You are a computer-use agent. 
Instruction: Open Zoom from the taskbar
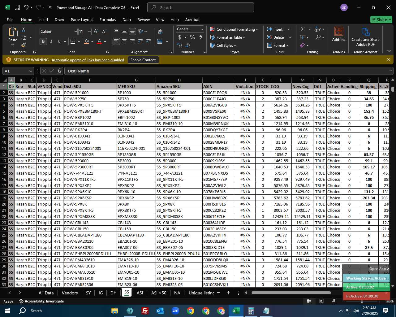175,310
